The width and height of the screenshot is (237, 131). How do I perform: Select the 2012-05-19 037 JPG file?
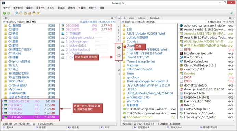(30, 101)
